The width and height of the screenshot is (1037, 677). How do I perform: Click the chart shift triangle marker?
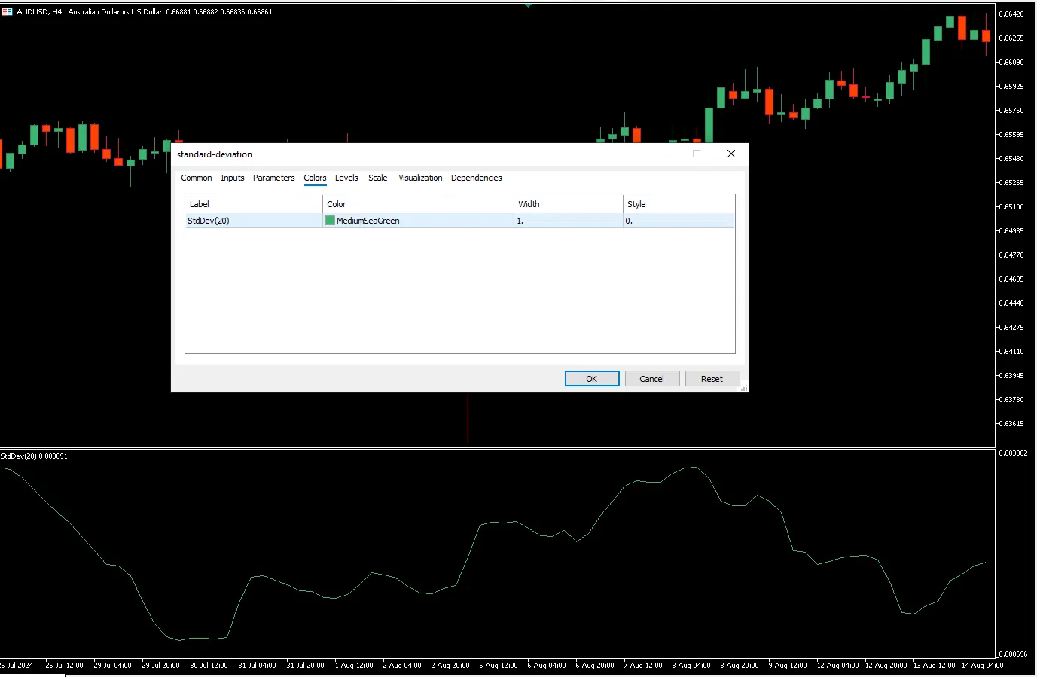528,5
